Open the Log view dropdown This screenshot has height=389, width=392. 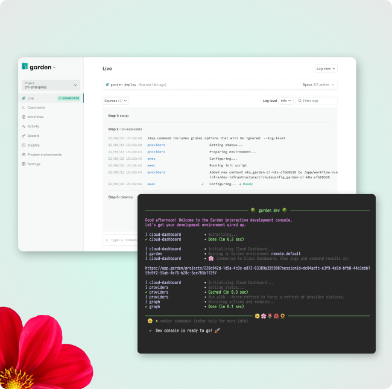click(326, 69)
